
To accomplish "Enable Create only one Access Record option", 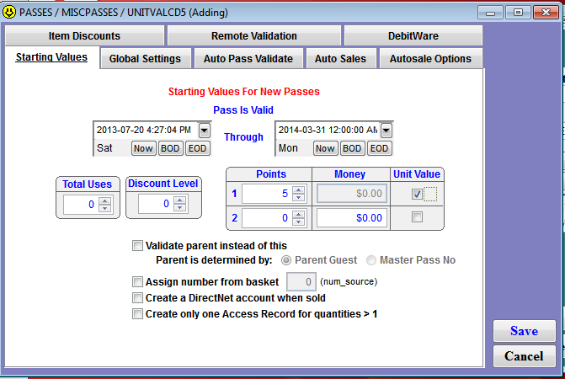I will (137, 314).
